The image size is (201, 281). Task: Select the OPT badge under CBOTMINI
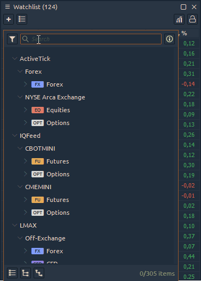pyautogui.click(x=37, y=174)
